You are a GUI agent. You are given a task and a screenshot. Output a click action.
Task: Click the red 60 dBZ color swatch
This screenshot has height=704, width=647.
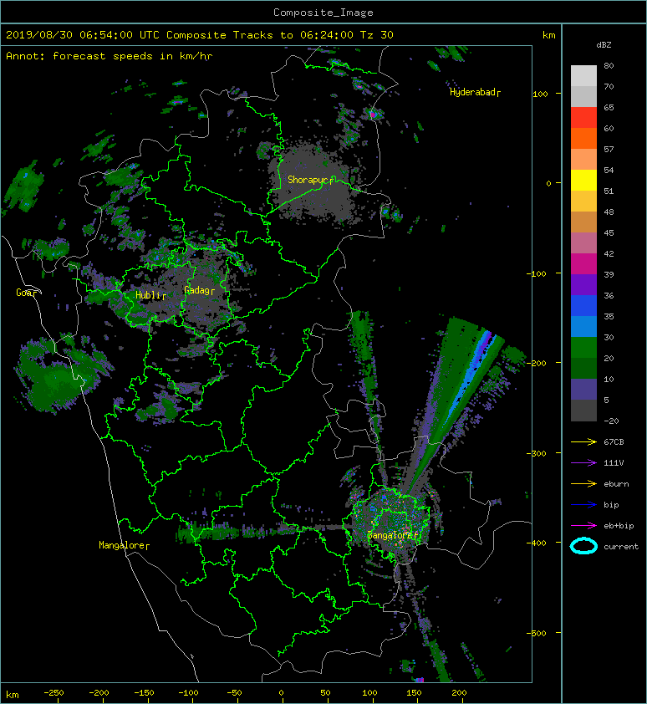click(x=583, y=118)
